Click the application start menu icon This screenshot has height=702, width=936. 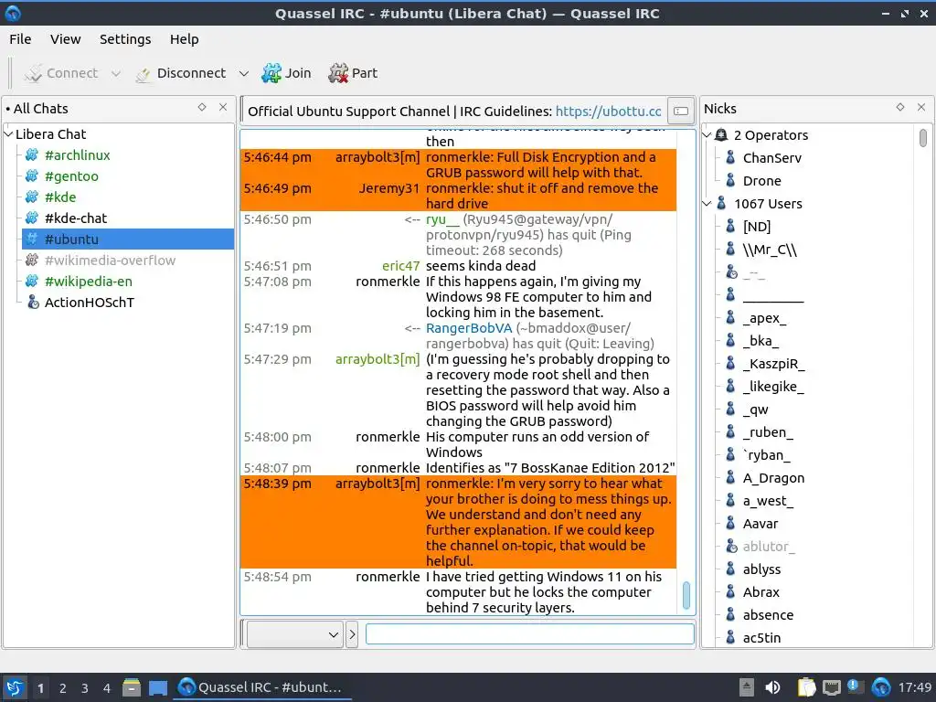pyautogui.click(x=15, y=687)
